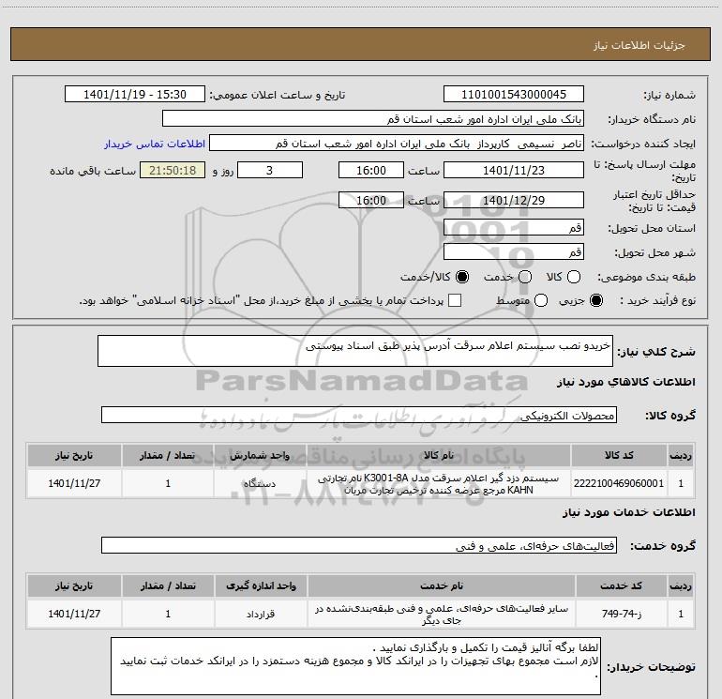Select the خدمت radio button
This screenshot has height=699, width=722.
point(525,277)
